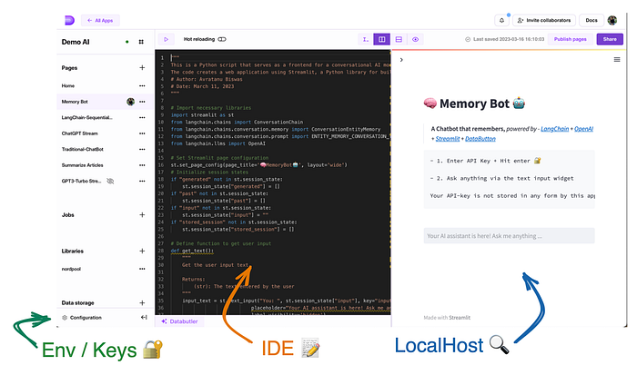Select the Memory Bot page
This screenshot has width=637, height=375.
coord(75,102)
